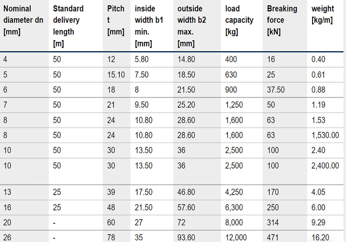Click the 'inside width b1 min.' header

point(149,26)
